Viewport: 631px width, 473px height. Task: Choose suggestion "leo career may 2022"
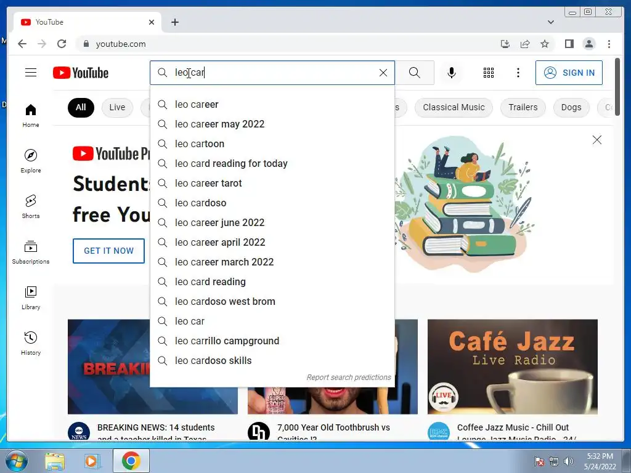[x=272, y=124]
